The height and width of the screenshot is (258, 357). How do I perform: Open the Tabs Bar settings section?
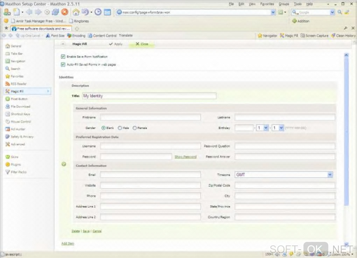pos(14,54)
